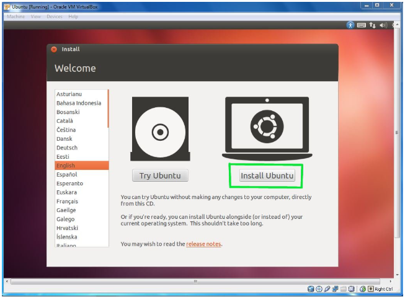Select the highlighted English language
Image resolution: width=405 pixels, height=297 pixels.
pos(82,166)
